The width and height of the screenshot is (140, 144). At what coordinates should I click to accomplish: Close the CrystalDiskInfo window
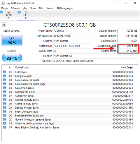(135, 3)
